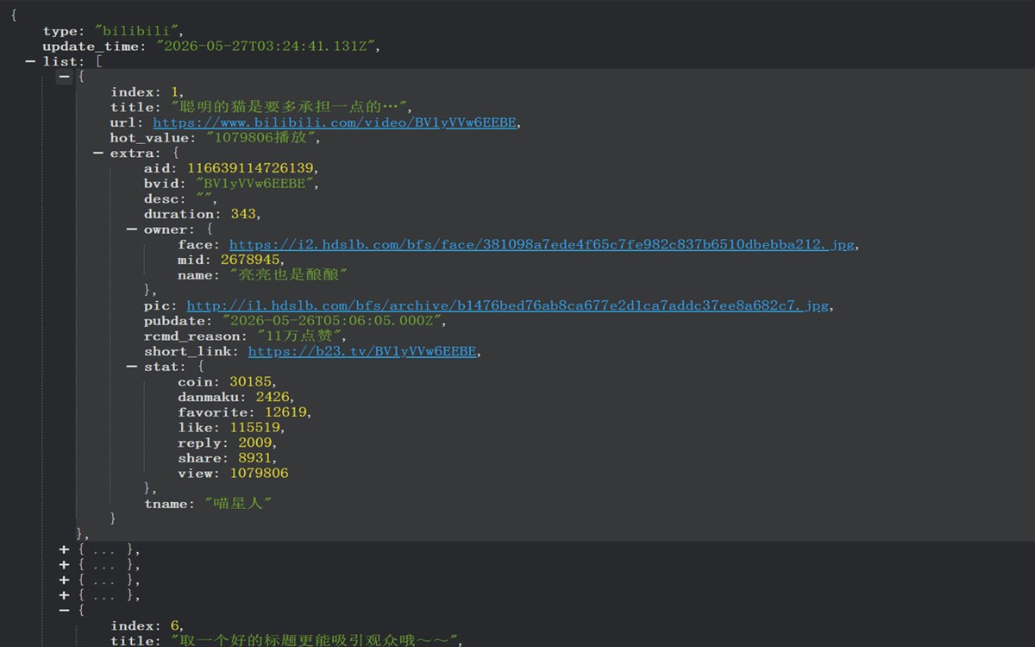Click the pubdate value

(x=332, y=321)
